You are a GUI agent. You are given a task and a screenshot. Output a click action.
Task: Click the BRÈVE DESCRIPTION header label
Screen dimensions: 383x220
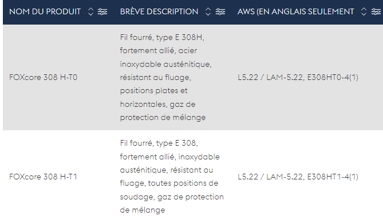point(159,11)
